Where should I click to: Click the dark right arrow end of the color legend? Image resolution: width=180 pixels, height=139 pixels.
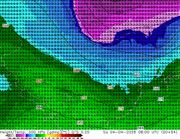point(82,135)
